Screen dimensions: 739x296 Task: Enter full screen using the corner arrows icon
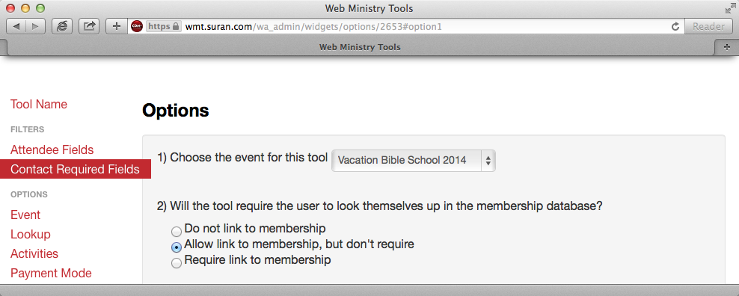(x=730, y=8)
